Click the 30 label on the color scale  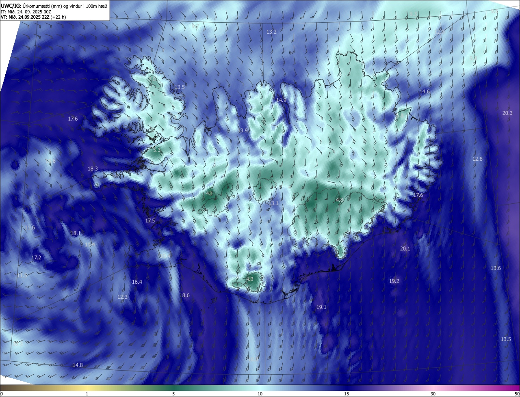(x=433, y=394)
